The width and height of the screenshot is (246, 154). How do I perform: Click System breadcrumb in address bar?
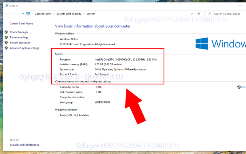[x=91, y=14]
